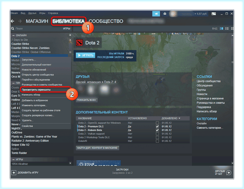This screenshot has width=244, height=189.
Task: Enable DotaVR checkbox
Action: tap(157, 141)
